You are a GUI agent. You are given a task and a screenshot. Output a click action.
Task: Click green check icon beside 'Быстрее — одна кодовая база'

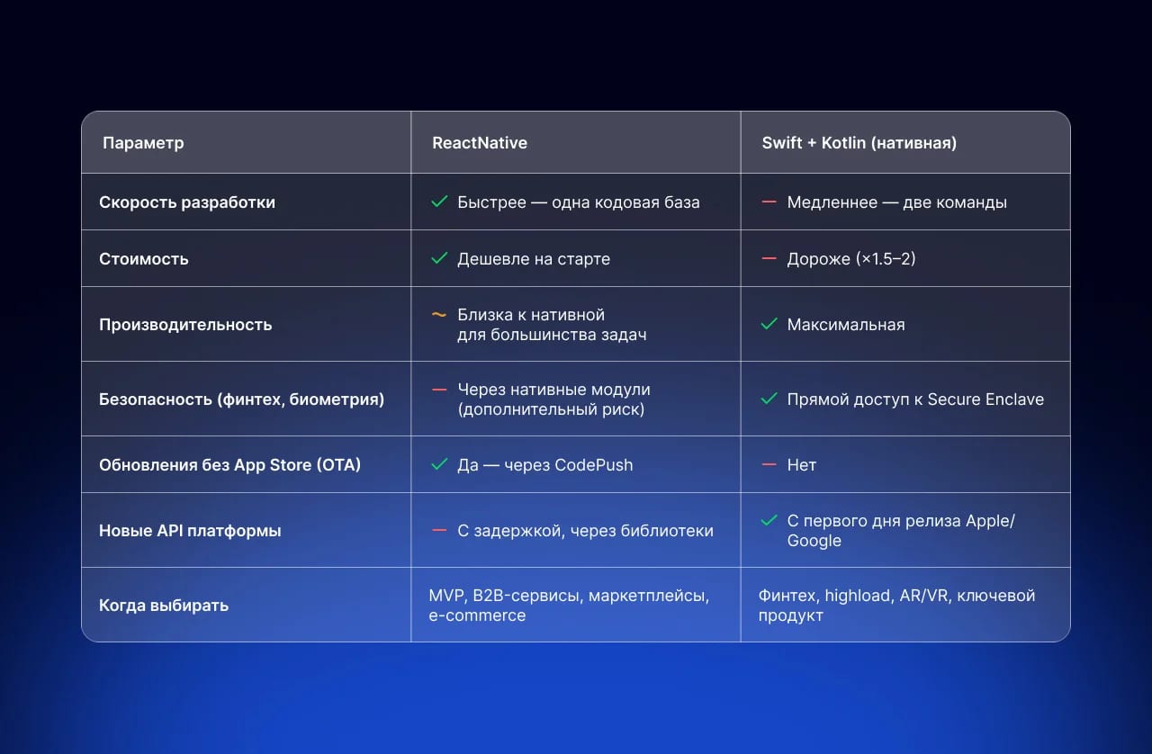[439, 202]
